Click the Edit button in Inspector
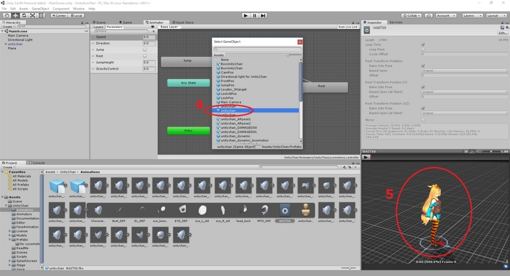Viewport: 510px width, 276px height. (x=503, y=33)
